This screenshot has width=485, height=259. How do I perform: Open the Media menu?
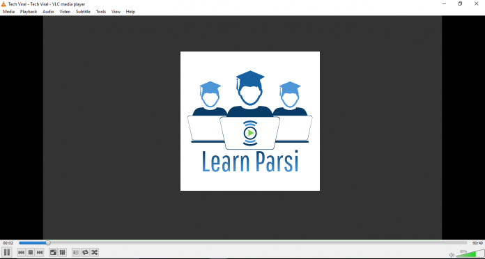pyautogui.click(x=8, y=12)
